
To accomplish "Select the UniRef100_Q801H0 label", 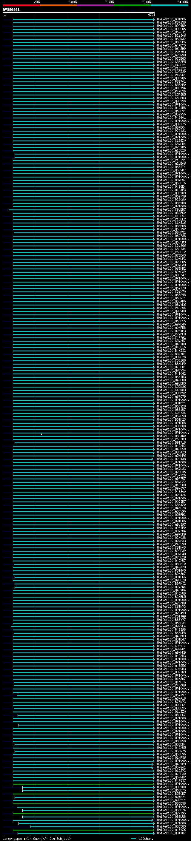I will (171, 787).
